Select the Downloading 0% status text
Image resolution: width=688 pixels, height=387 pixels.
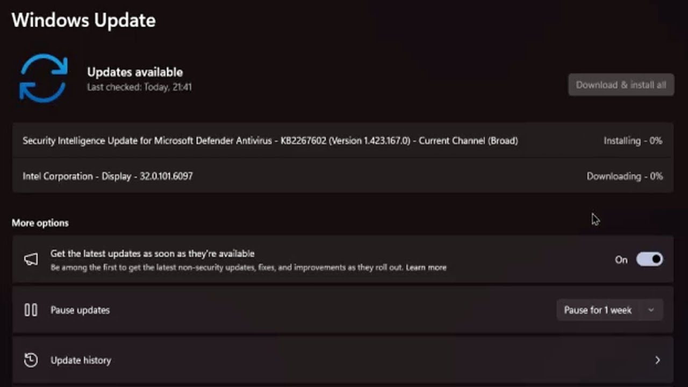tap(625, 176)
